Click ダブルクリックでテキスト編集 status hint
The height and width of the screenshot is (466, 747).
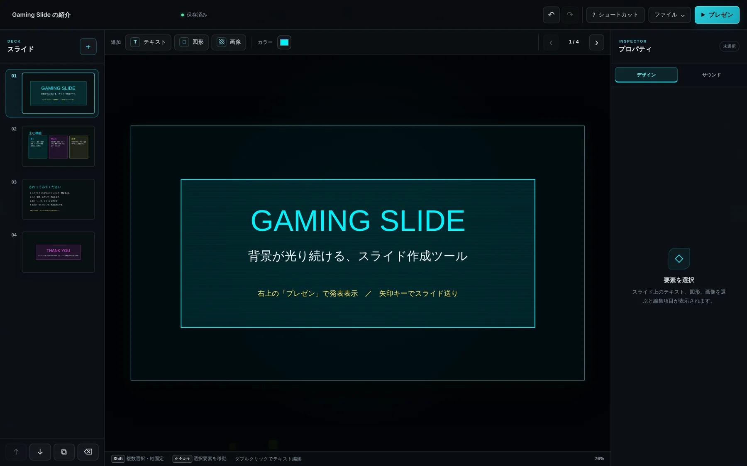(x=268, y=459)
